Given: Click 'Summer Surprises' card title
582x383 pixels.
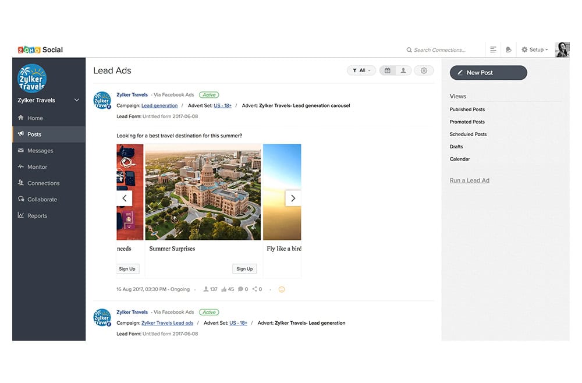Looking at the screenshot, I should click(172, 249).
